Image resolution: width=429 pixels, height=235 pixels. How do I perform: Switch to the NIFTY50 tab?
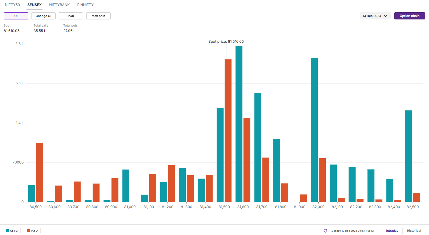tap(12, 5)
